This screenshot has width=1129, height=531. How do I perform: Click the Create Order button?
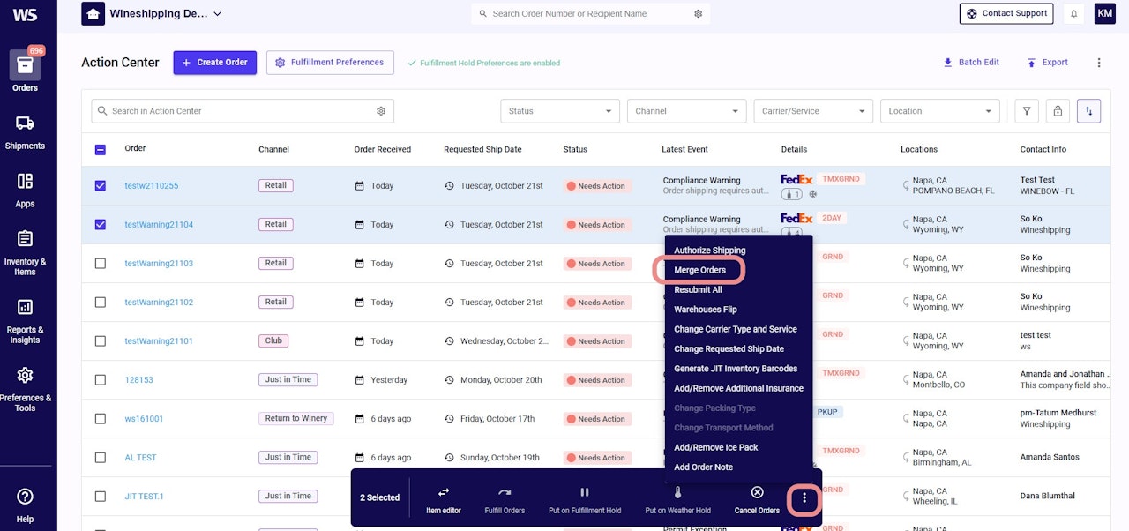(215, 63)
